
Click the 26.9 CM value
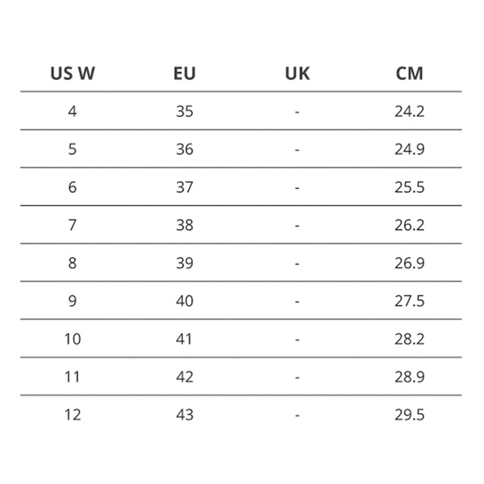409,263
